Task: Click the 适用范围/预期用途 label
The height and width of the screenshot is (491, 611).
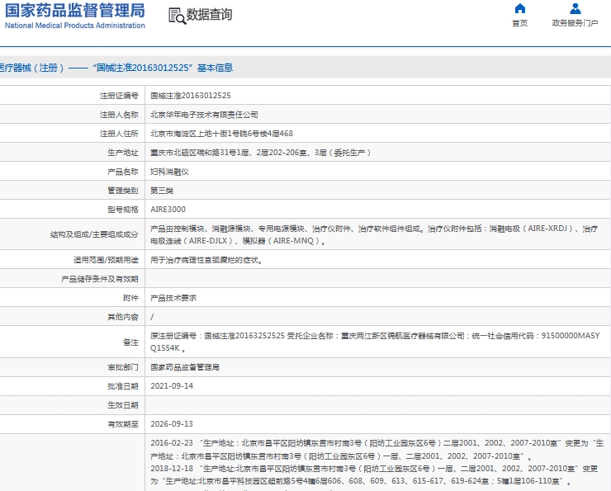Action: point(106,260)
